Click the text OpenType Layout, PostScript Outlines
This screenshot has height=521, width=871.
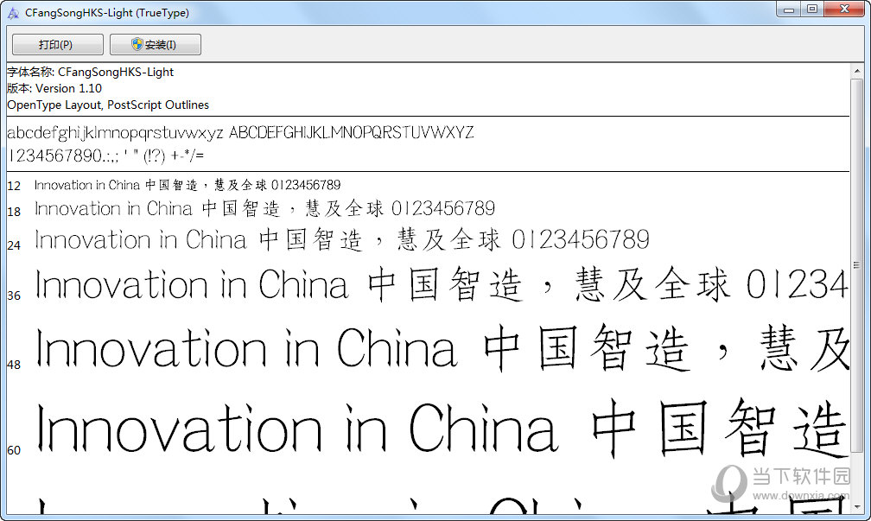tap(108, 105)
